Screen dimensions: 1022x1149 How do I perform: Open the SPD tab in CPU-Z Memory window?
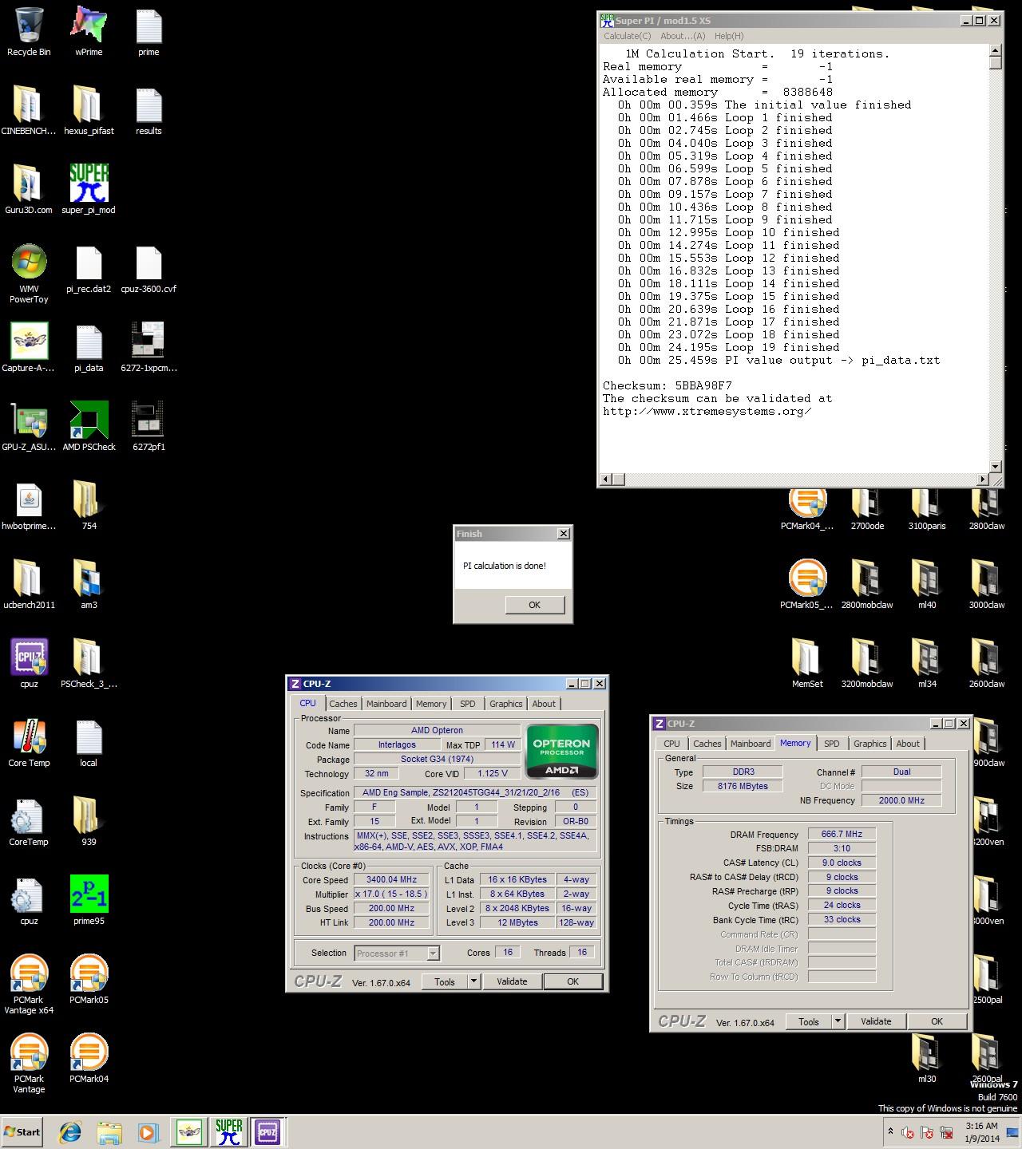coord(832,744)
